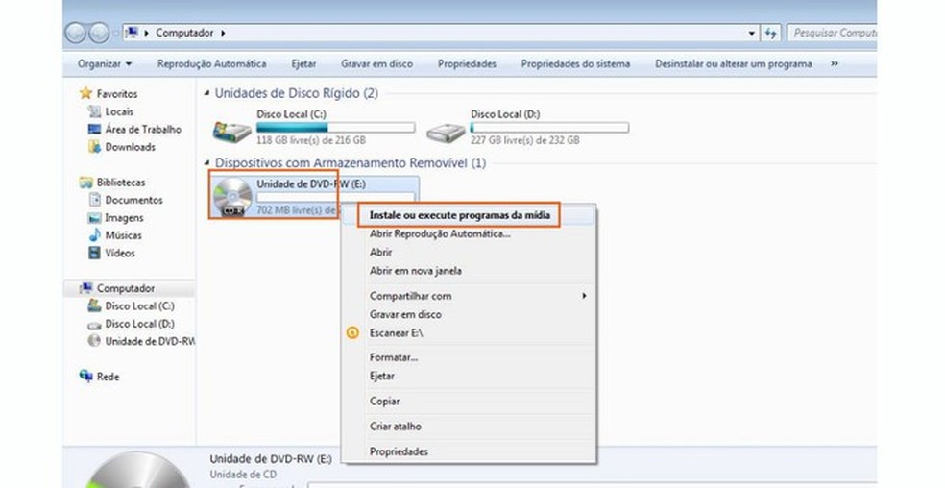Show more toolbar commands with the chevron

(835, 63)
